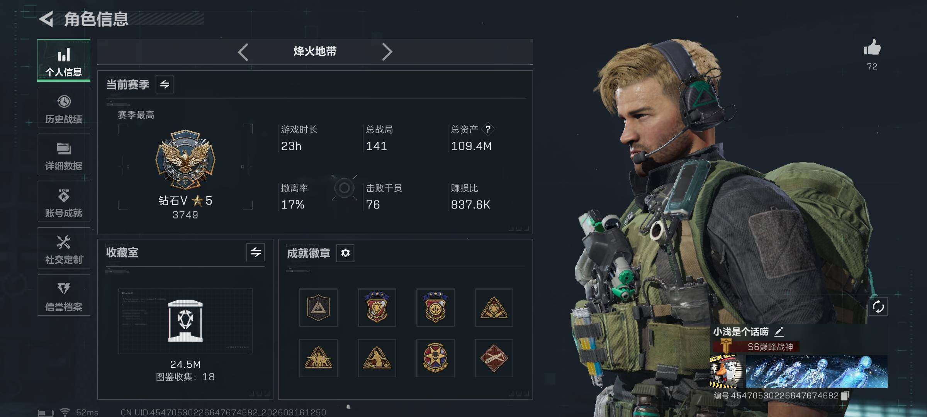Switch to previous game mode arrow
The image size is (927, 417).
click(x=243, y=52)
